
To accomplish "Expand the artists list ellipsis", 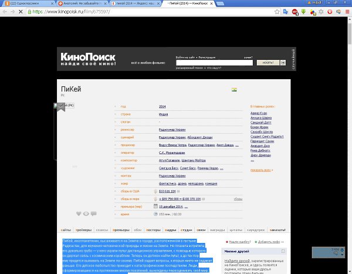I will (222, 167).
